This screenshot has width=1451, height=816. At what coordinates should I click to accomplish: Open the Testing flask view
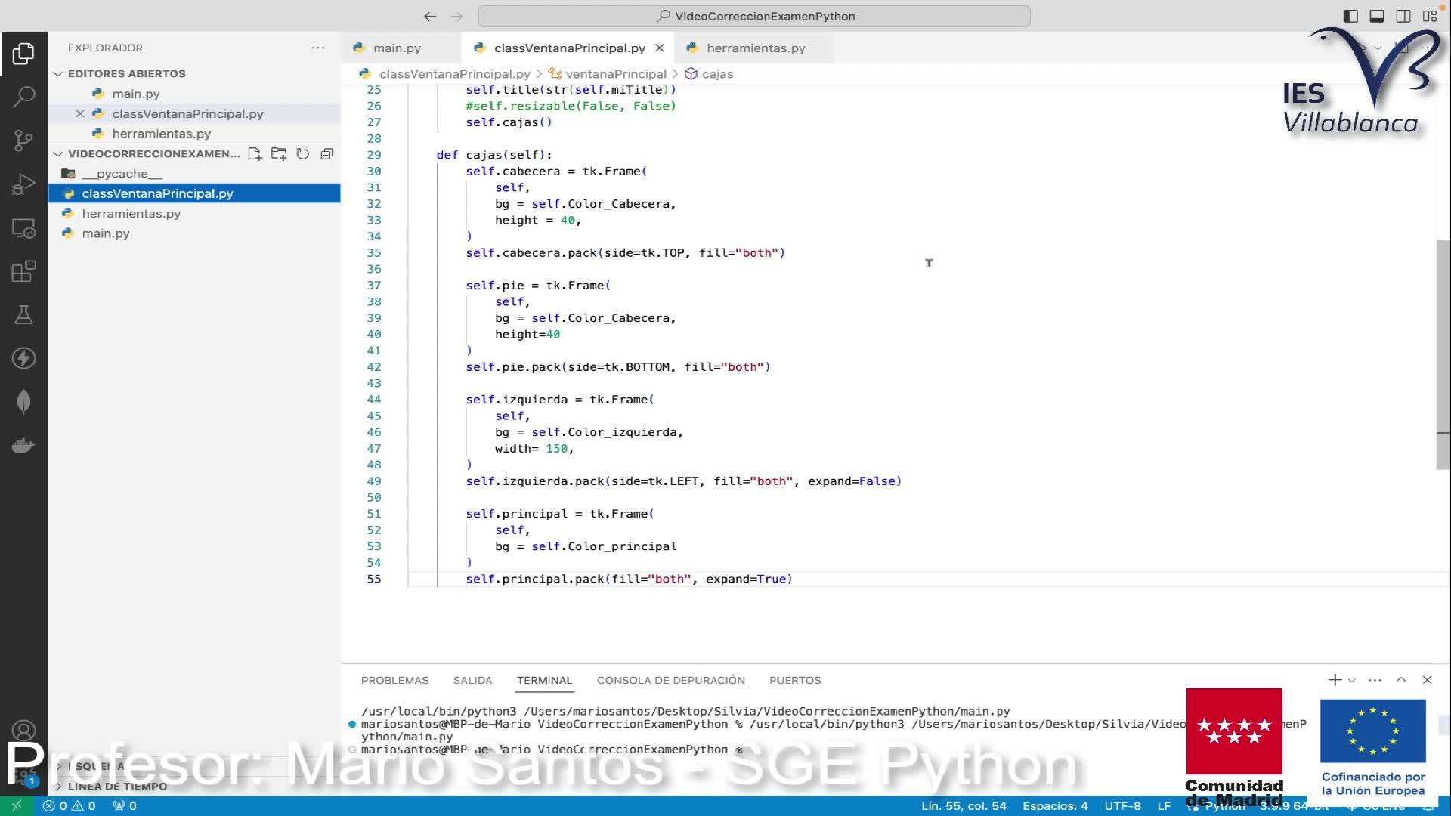click(x=23, y=315)
